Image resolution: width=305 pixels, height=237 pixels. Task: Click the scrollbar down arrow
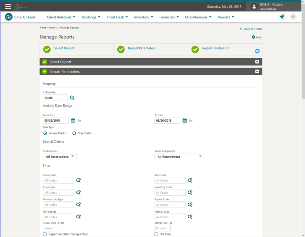[x=303, y=235]
